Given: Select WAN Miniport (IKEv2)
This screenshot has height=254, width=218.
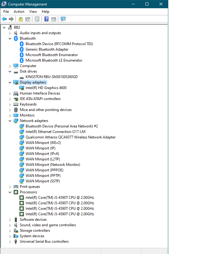Looking at the screenshot, I should click(43, 143).
